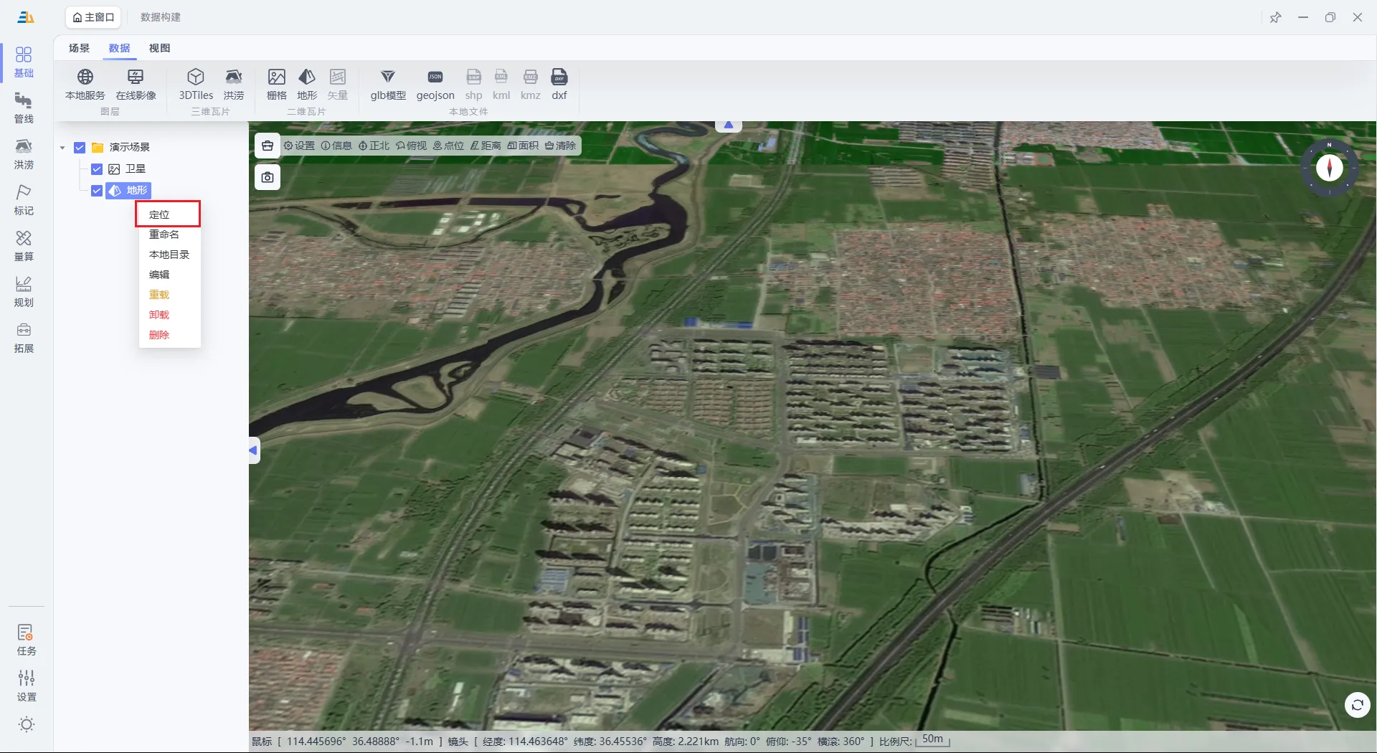Click the 洪涝 flood tile icon in the ribbon
This screenshot has height=753, width=1377.
tap(234, 84)
